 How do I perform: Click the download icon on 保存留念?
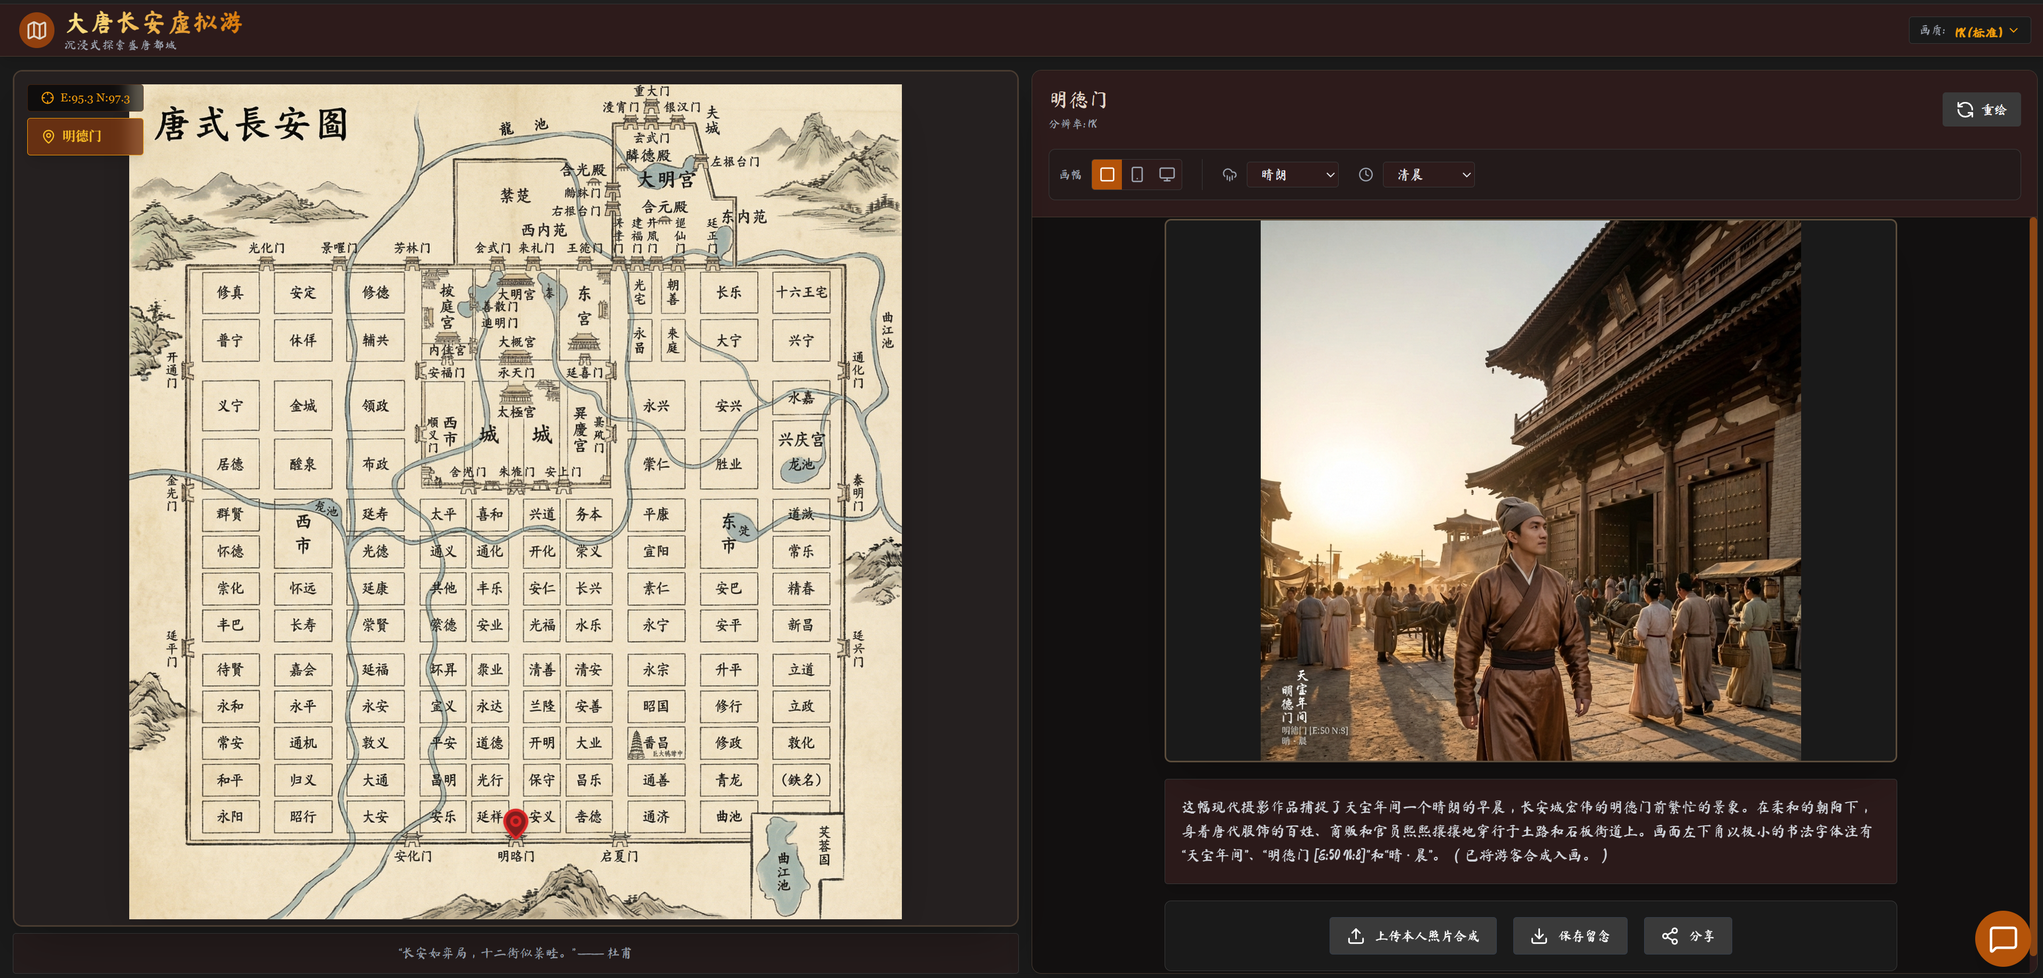[1538, 936]
